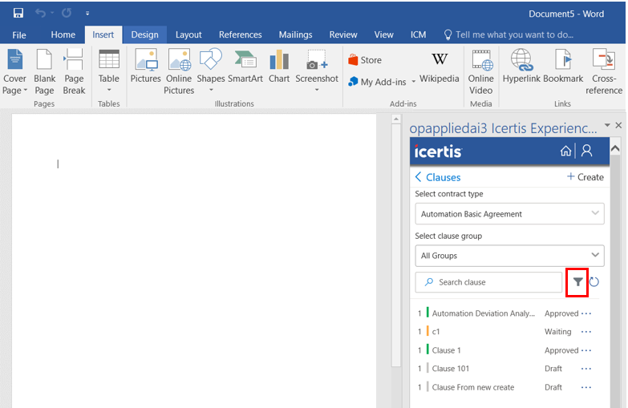Save document using Quick Access icon
This screenshot has height=408, width=628.
click(x=18, y=14)
